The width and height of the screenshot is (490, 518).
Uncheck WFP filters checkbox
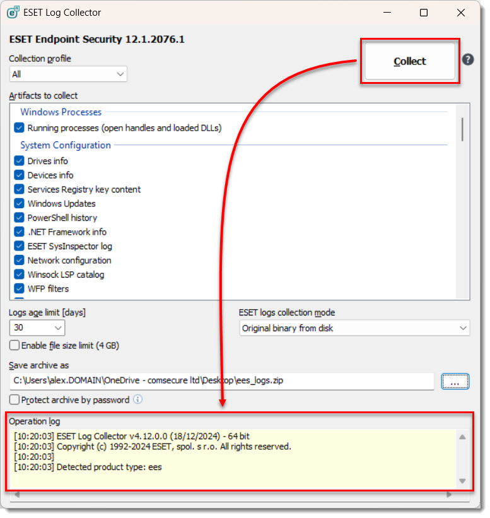(x=19, y=290)
